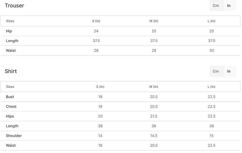
Task: Click the M (In) header in Trouser table
Action: click(154, 21)
